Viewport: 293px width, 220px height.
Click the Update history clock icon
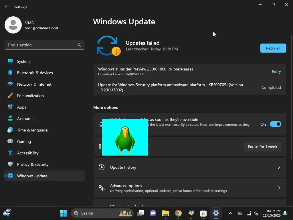point(102,167)
